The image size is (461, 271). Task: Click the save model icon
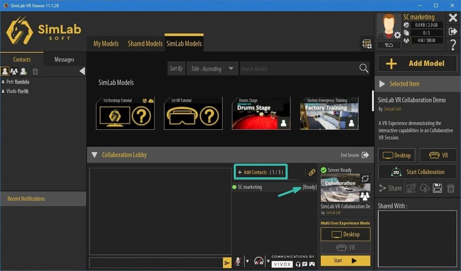pos(437,188)
